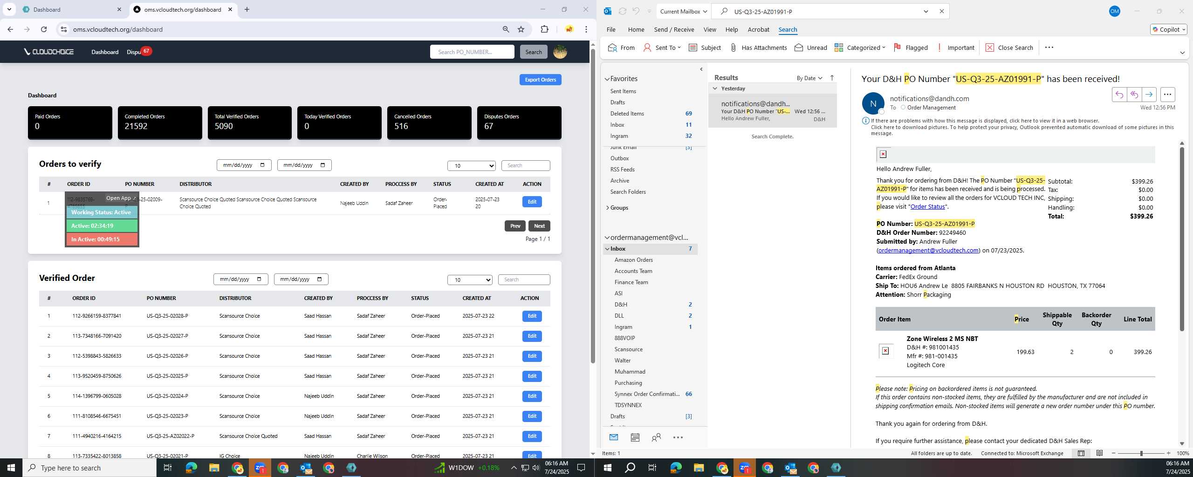Open the Chrome extensions puzzle icon
Viewport: 1193px width, 477px height.
544,29
